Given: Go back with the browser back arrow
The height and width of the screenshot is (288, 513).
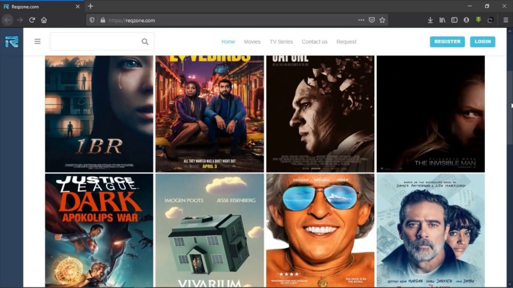Looking at the screenshot, I should tap(8, 20).
